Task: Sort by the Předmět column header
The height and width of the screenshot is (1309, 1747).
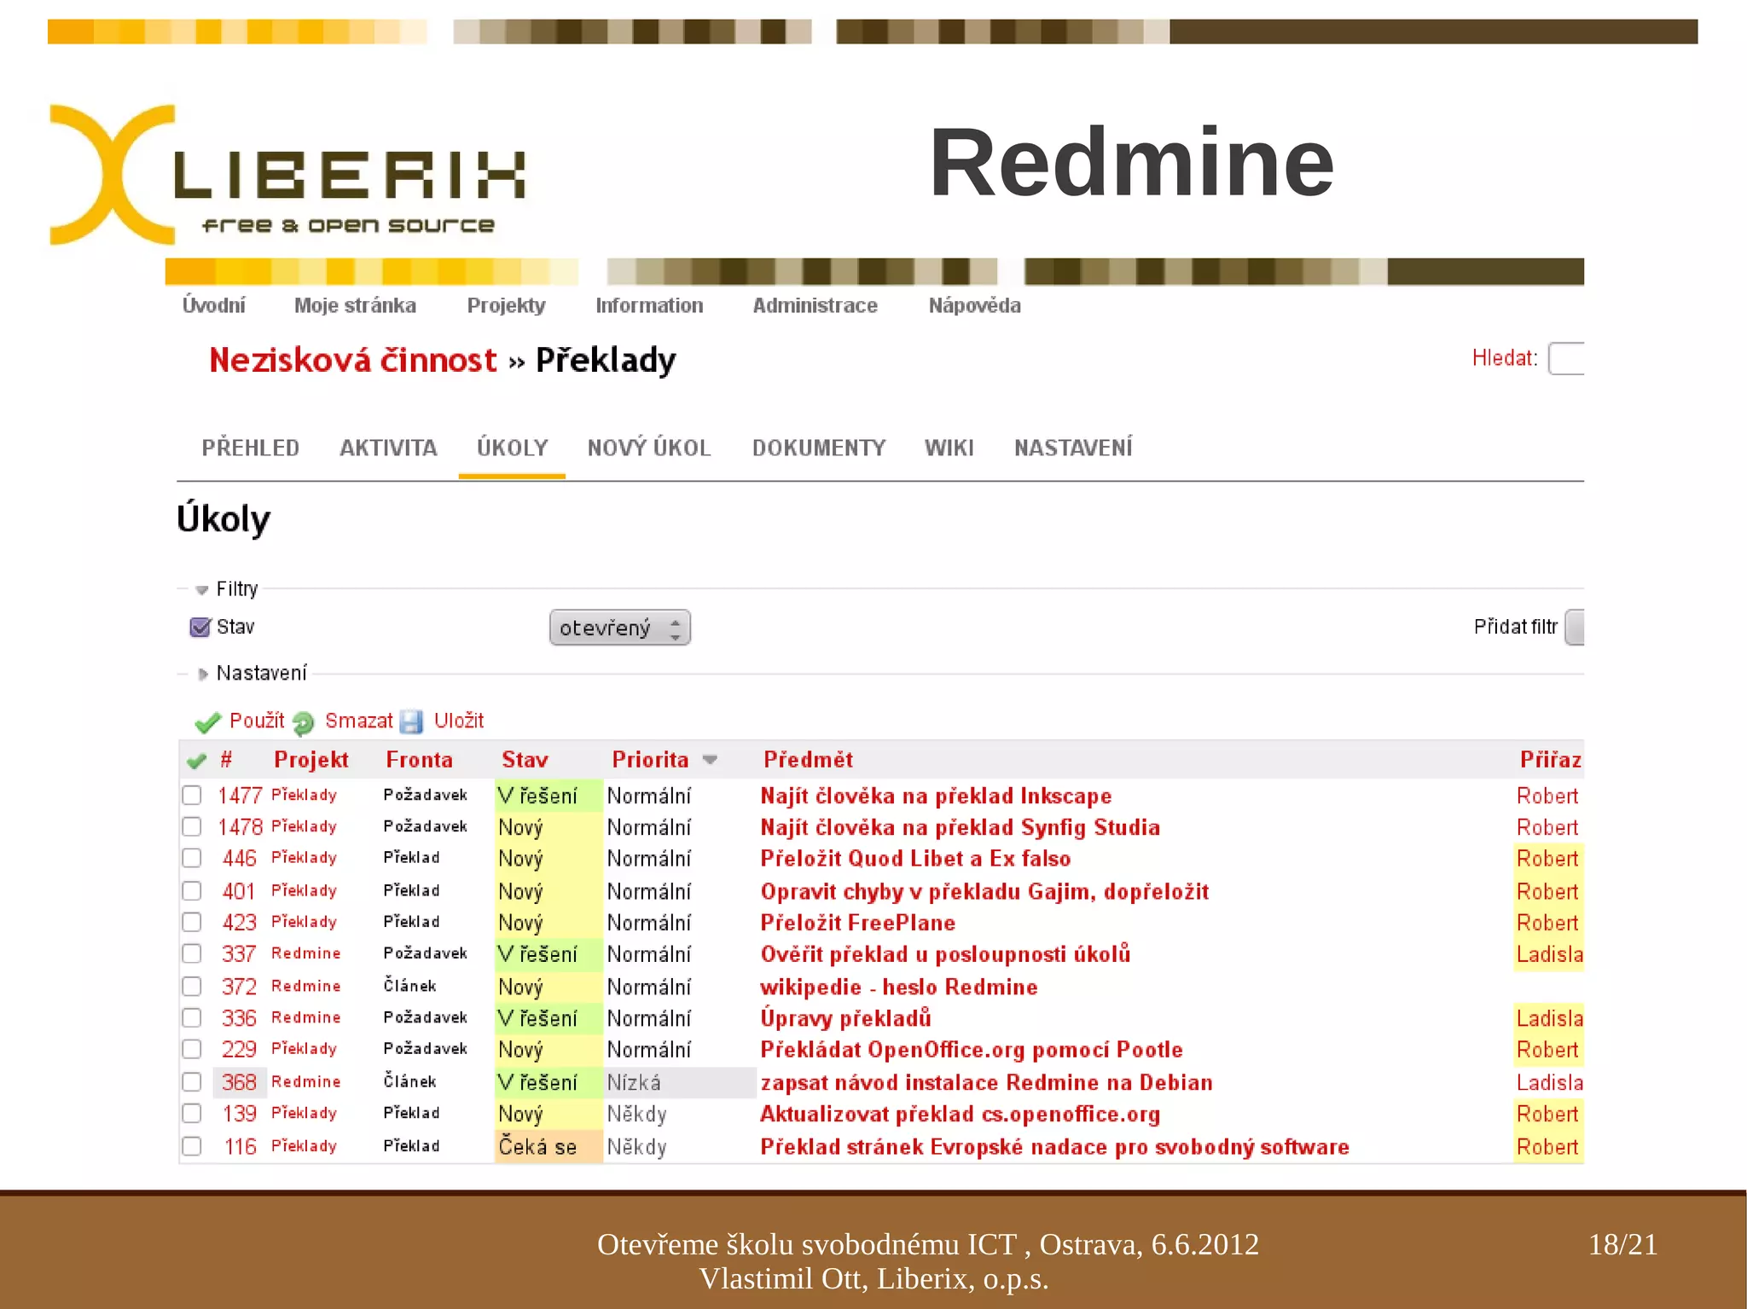Action: (x=808, y=760)
